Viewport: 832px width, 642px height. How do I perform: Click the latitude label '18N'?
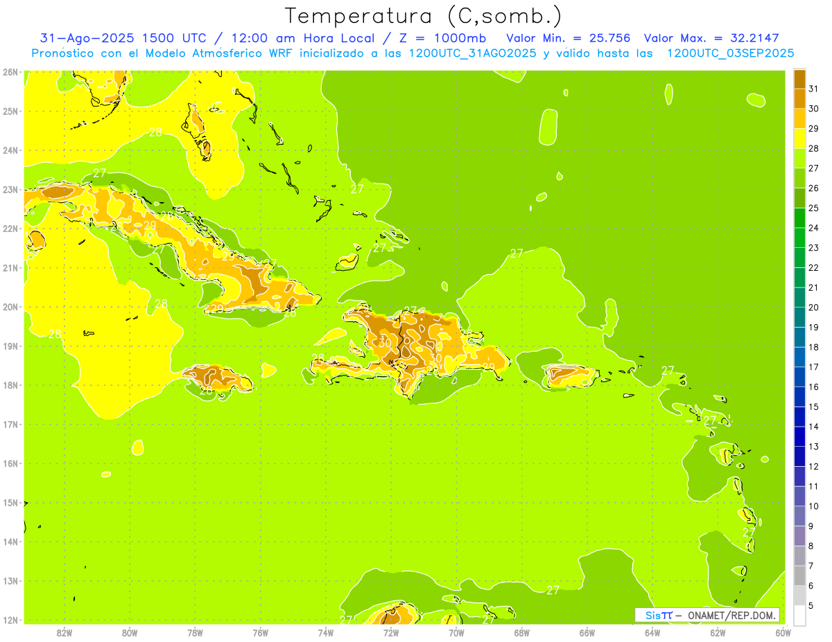[x=10, y=385]
